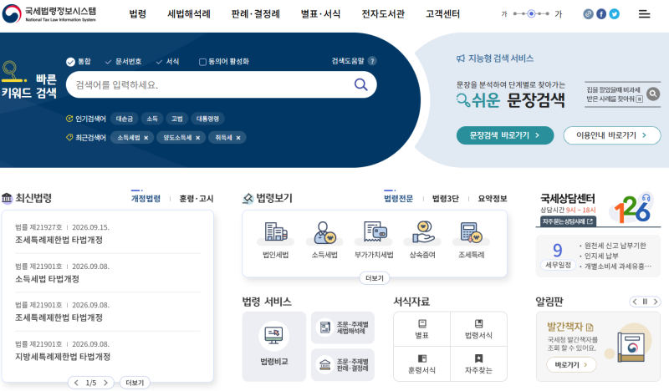Expand 최신법령 with 더보기 button
This screenshot has height=391, width=669.
pyautogui.click(x=135, y=383)
